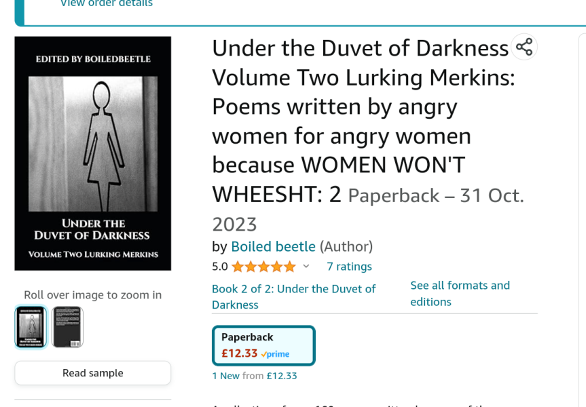Click the 7 ratings link

[x=349, y=266]
